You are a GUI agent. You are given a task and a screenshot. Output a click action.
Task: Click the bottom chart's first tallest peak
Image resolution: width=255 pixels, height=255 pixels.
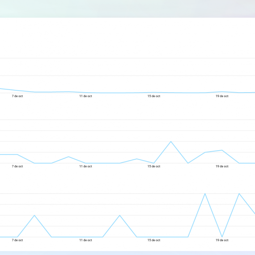[x=205, y=194]
